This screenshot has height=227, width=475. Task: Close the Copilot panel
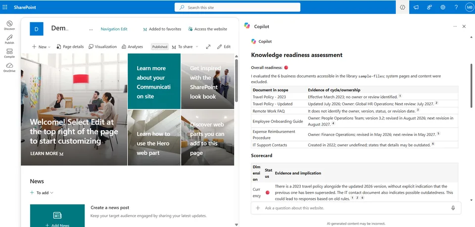[x=464, y=26]
